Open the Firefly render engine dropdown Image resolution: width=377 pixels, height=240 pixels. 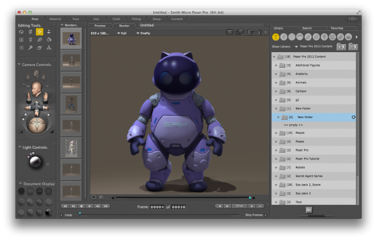(x=143, y=33)
